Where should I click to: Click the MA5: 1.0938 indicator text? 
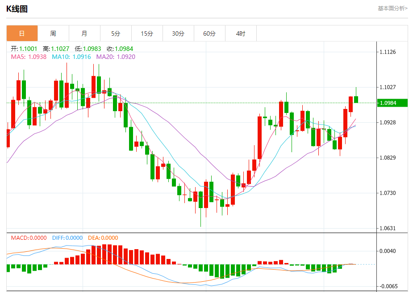[29, 57]
